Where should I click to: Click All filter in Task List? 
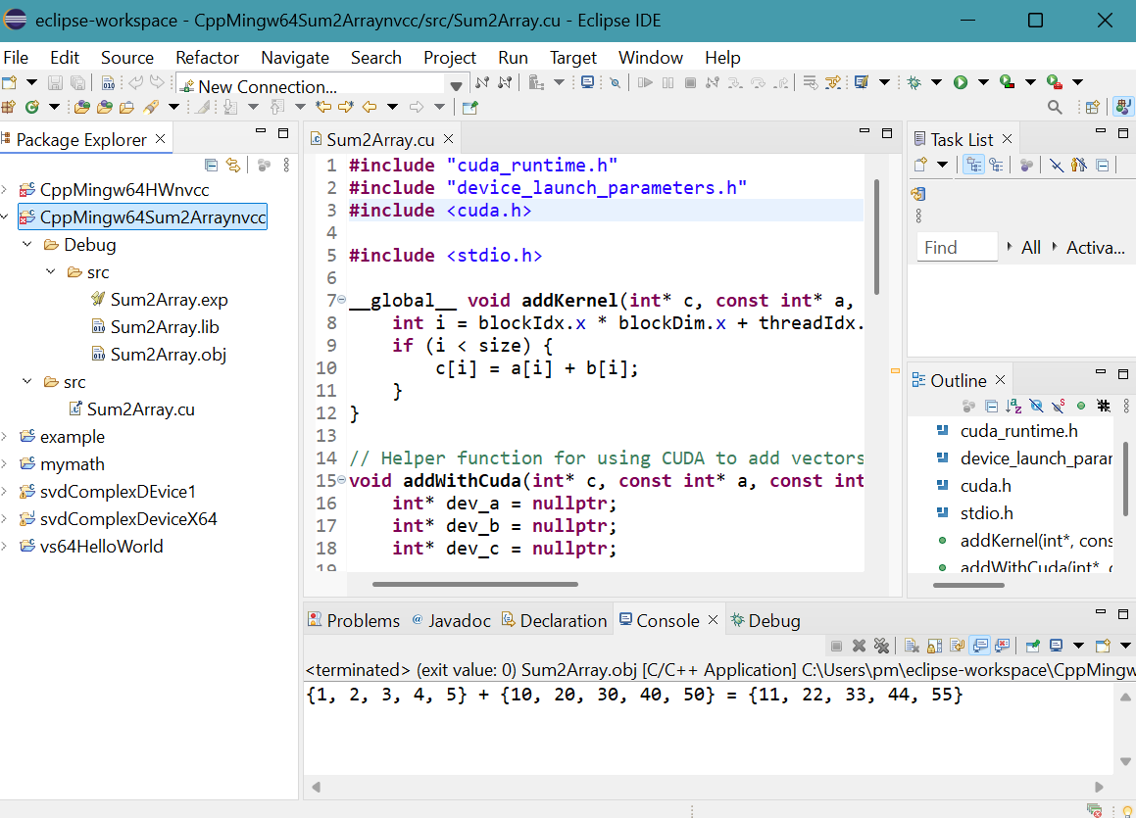(x=1031, y=248)
